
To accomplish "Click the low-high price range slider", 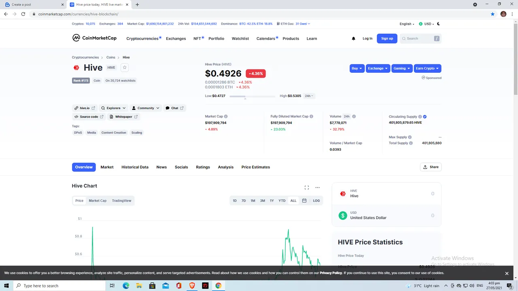I will pyautogui.click(x=252, y=97).
